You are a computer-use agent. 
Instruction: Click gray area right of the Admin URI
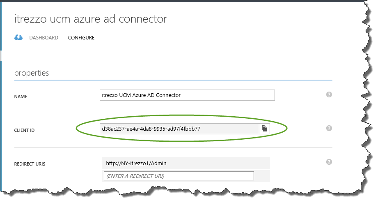(x=218, y=163)
